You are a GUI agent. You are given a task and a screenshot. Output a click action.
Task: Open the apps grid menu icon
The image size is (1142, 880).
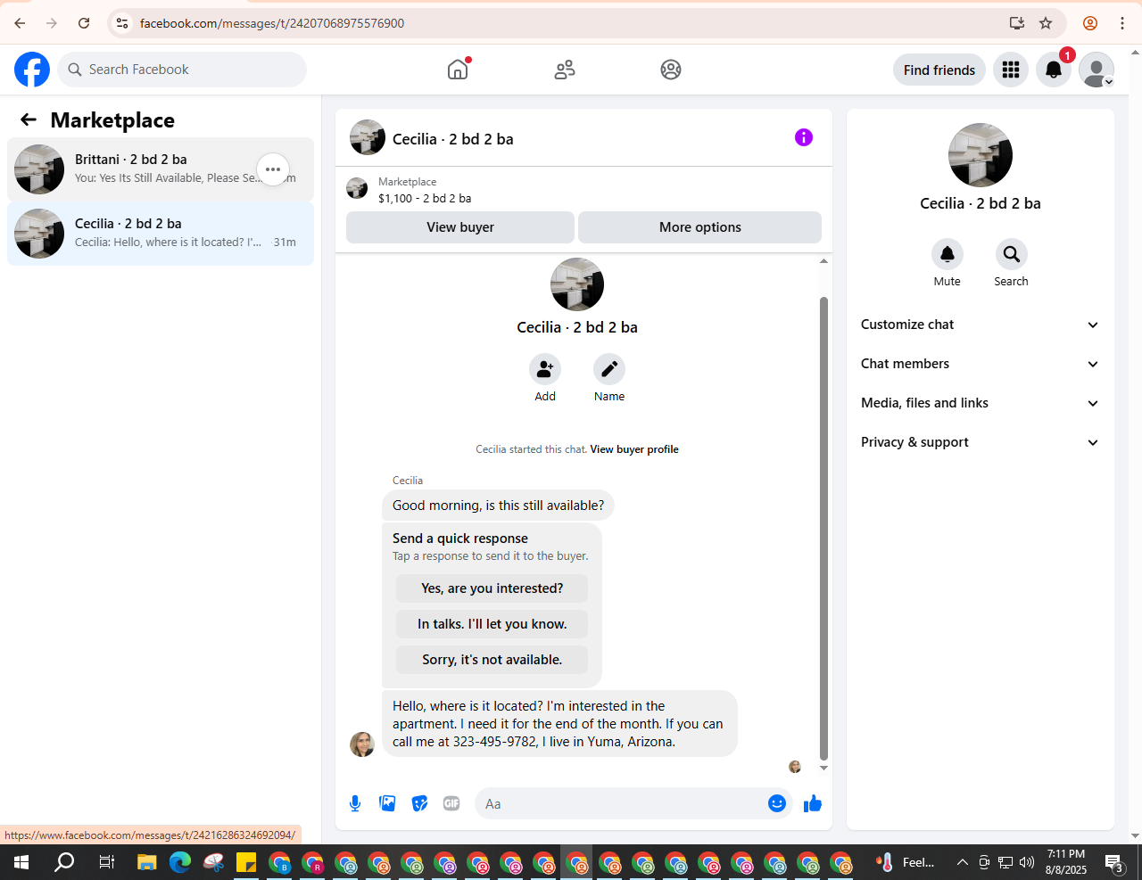click(x=1011, y=70)
